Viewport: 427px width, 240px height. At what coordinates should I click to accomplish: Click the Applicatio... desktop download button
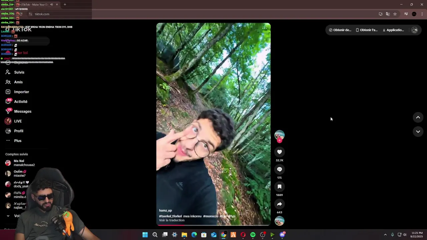click(x=393, y=30)
